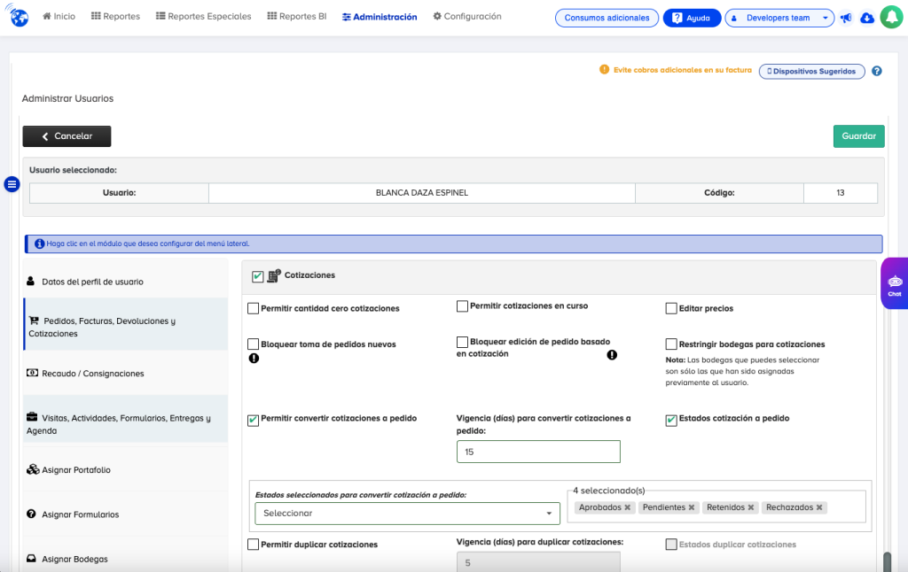Screen dimensions: 908x572
Task: Open Asignar Bodegas settings
Action: [74, 559]
